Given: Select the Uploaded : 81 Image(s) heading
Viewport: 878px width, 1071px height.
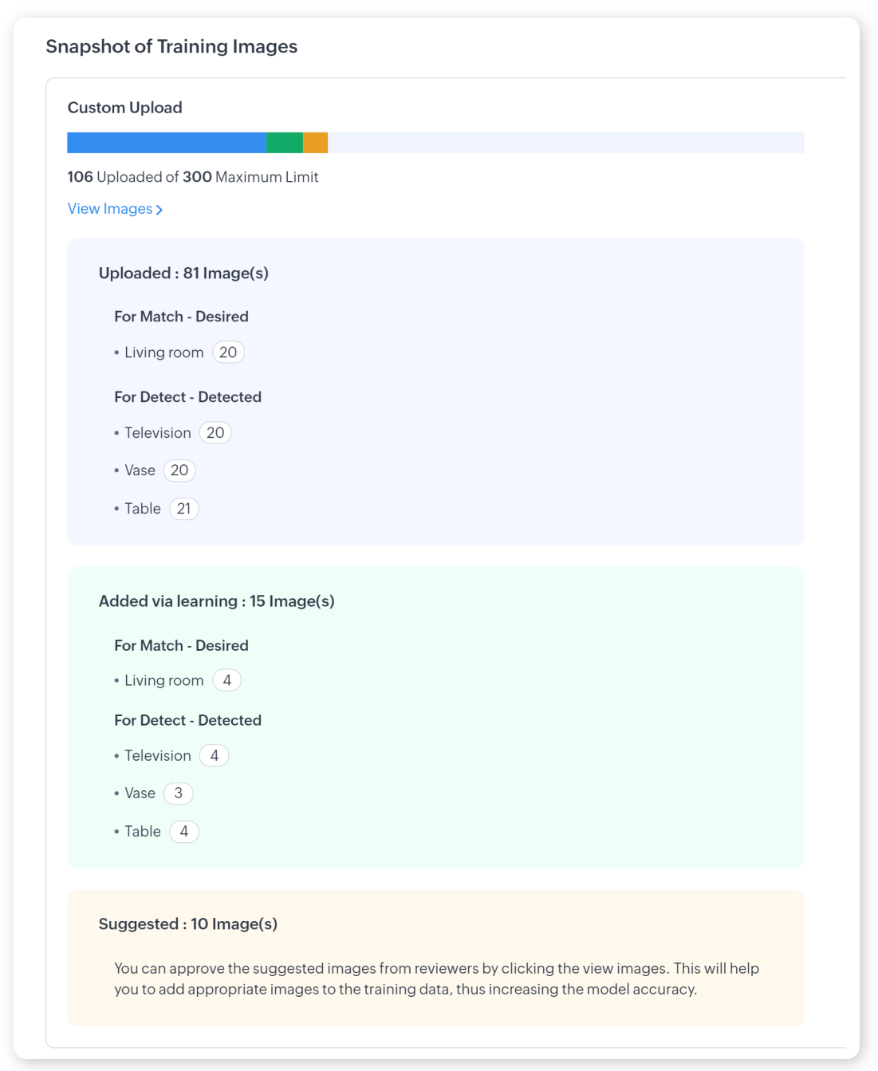Looking at the screenshot, I should [183, 274].
